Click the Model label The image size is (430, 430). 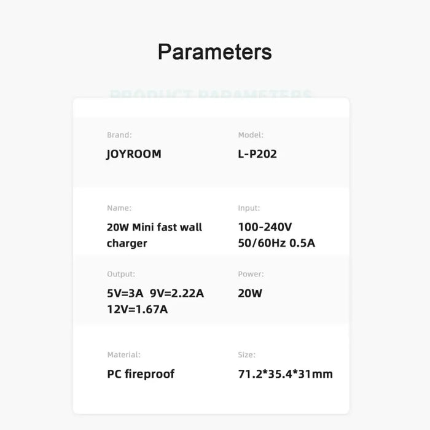point(251,135)
